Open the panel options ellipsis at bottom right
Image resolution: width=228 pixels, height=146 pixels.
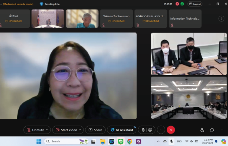tap(222, 130)
